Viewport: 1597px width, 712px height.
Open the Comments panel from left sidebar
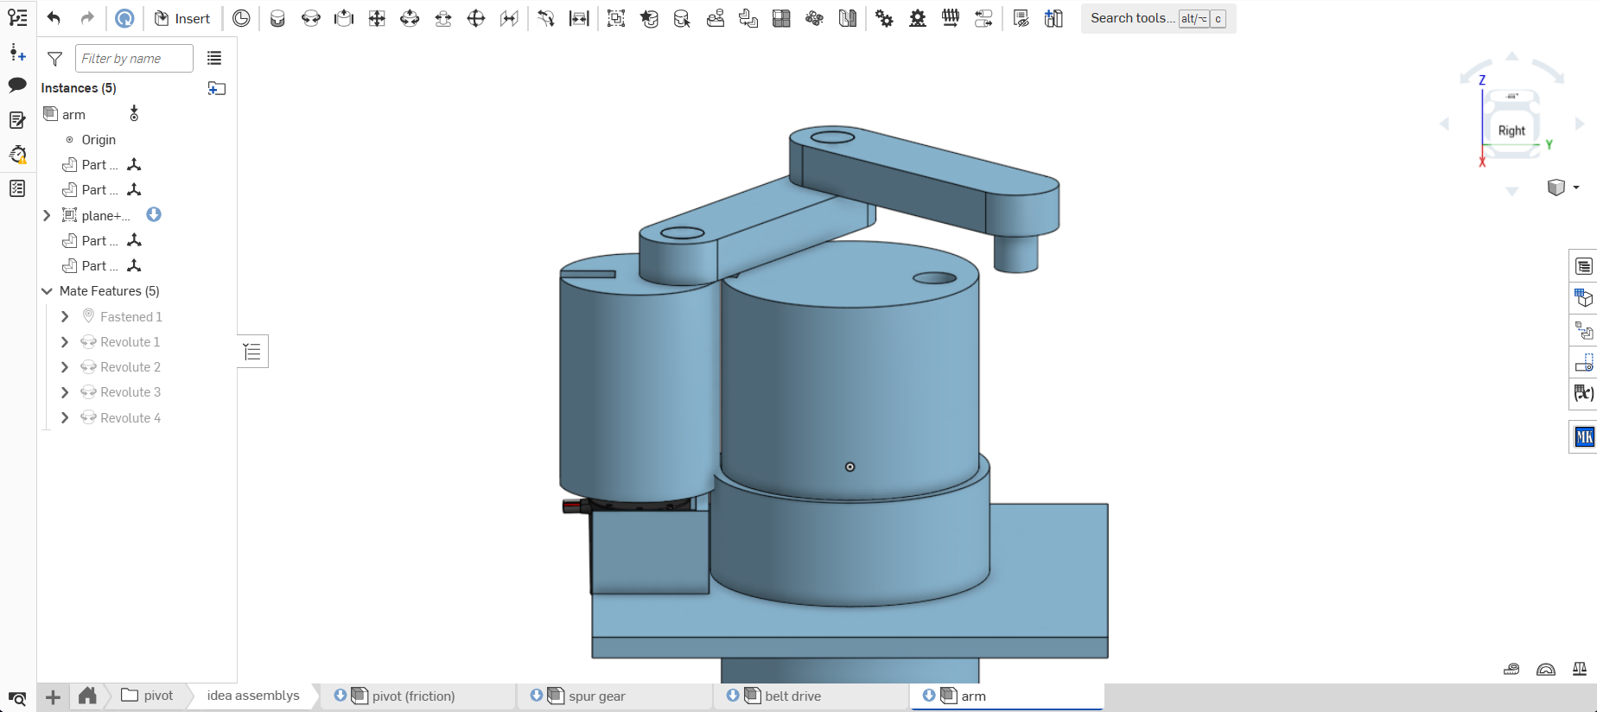coord(17,85)
